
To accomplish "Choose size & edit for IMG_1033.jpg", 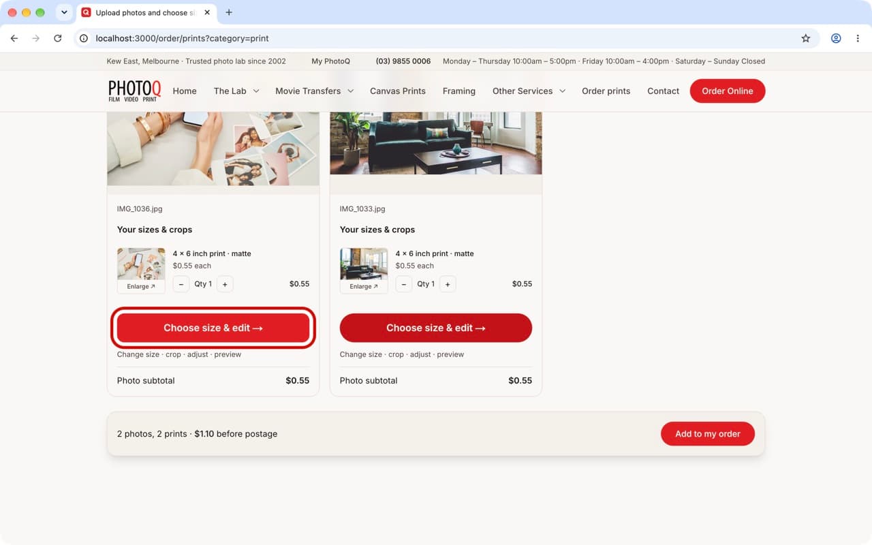I will [x=436, y=328].
